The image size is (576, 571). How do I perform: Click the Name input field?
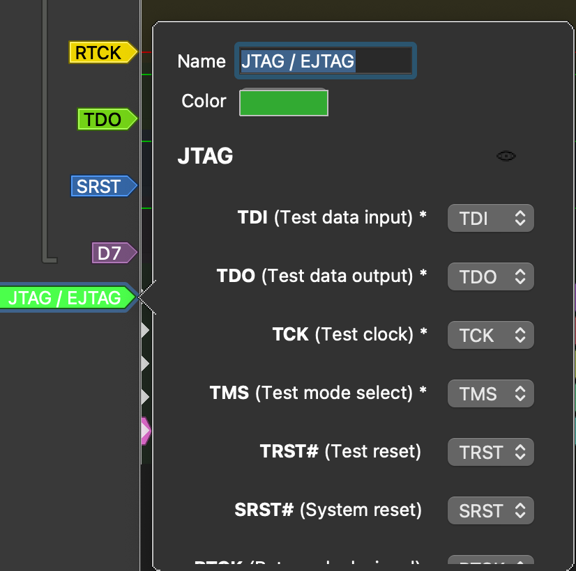click(x=326, y=61)
